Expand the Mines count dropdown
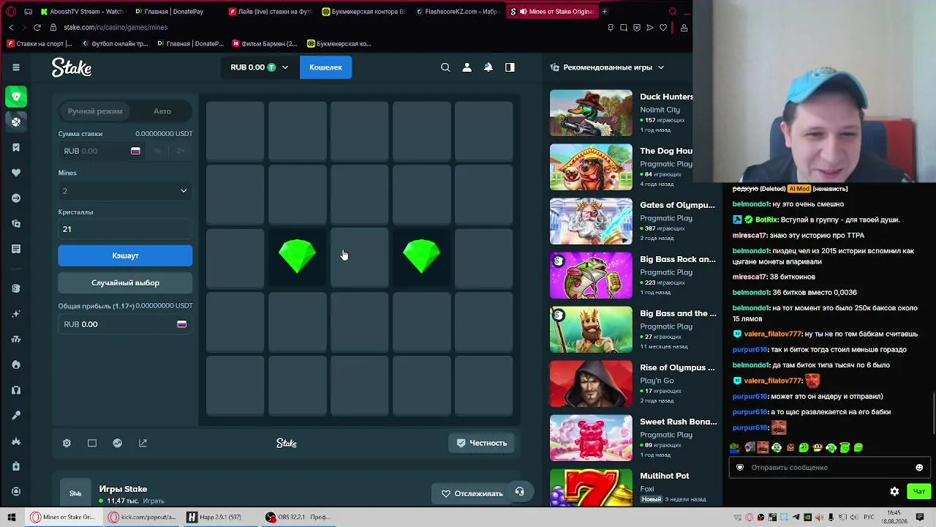The width and height of the screenshot is (936, 527). 125,191
